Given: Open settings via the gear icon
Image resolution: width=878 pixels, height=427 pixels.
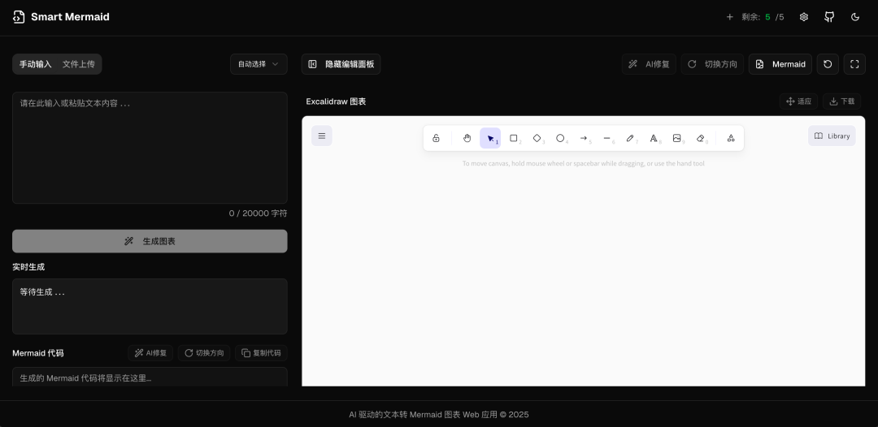Looking at the screenshot, I should coord(803,17).
